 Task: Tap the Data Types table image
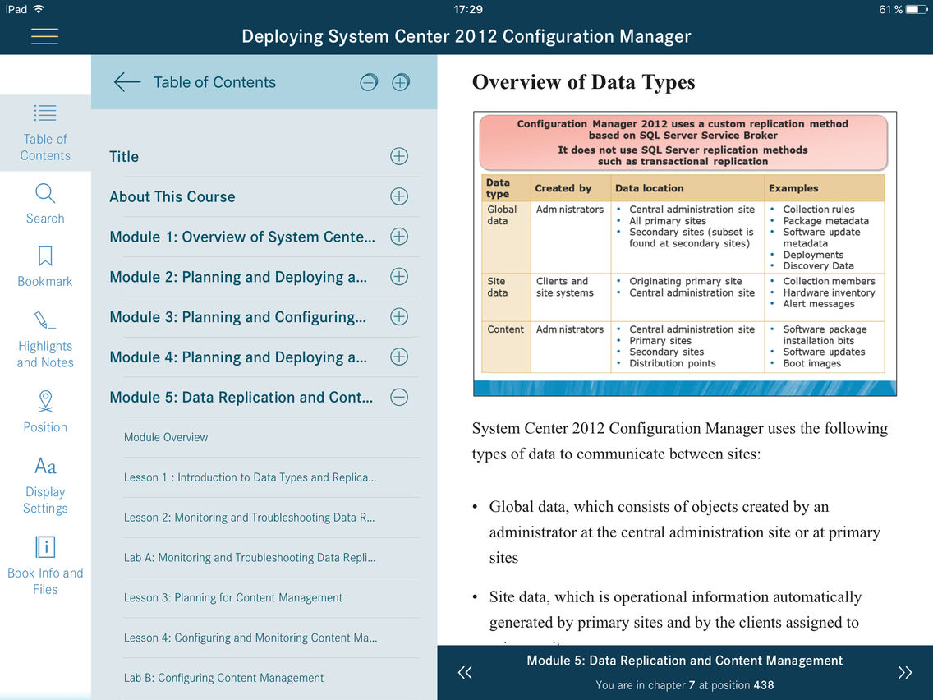(x=685, y=254)
